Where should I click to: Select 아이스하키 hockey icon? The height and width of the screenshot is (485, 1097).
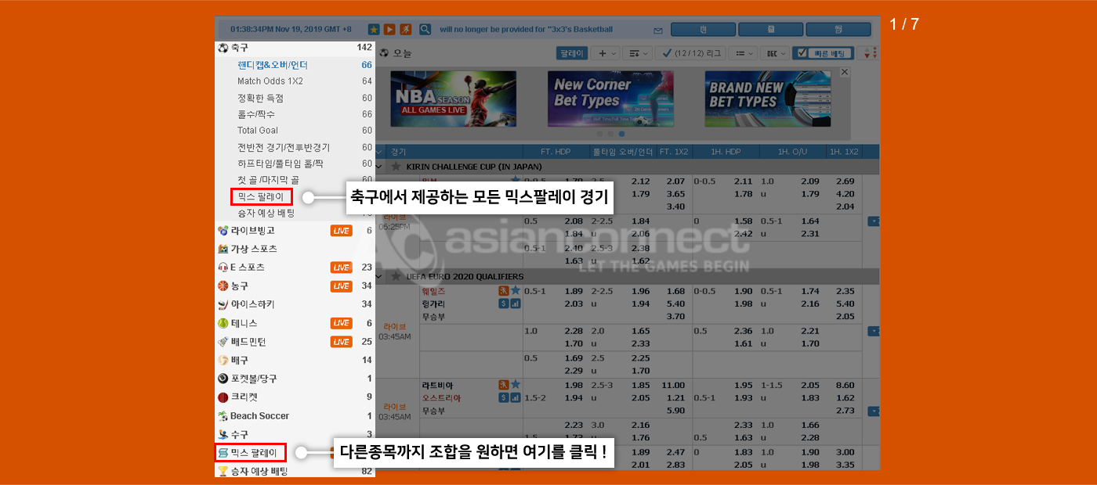click(x=223, y=304)
